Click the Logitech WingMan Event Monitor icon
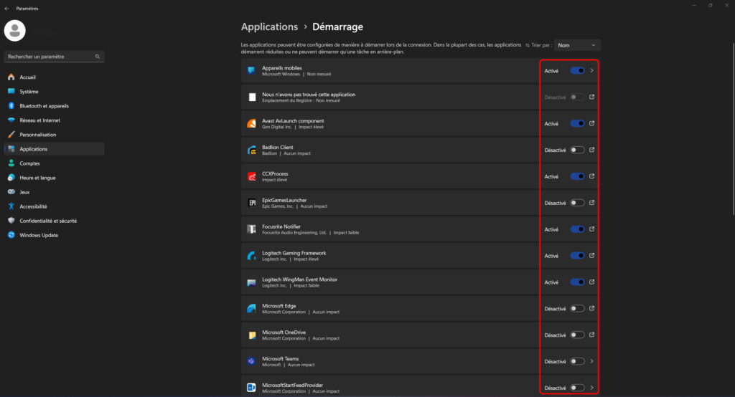Image resolution: width=735 pixels, height=397 pixels. tap(252, 282)
